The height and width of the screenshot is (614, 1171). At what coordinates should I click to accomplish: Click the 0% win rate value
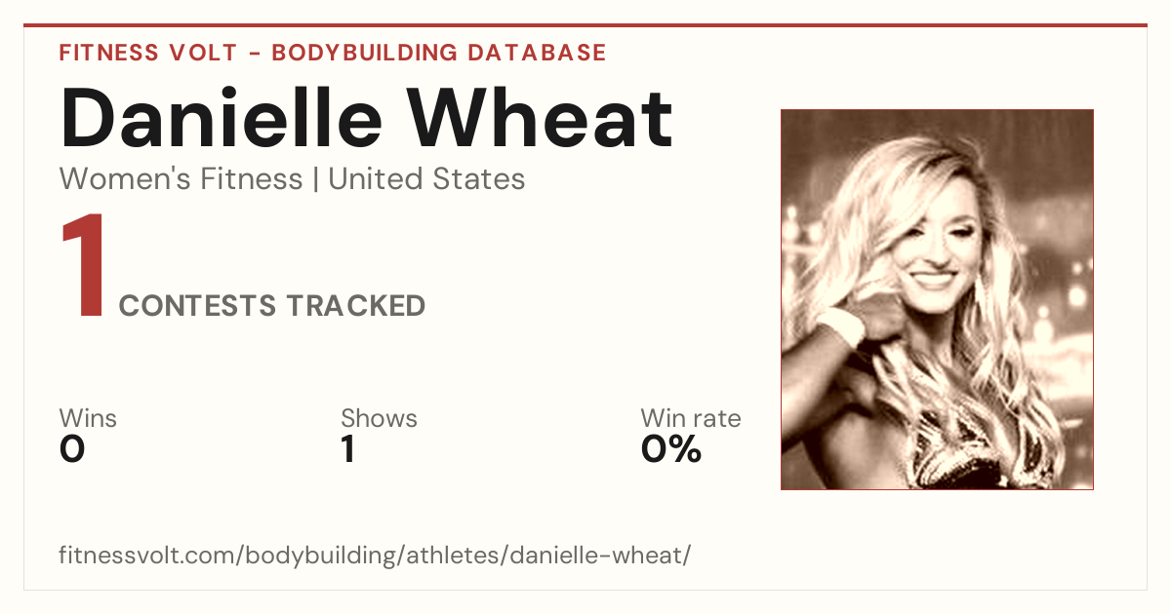coord(671,450)
